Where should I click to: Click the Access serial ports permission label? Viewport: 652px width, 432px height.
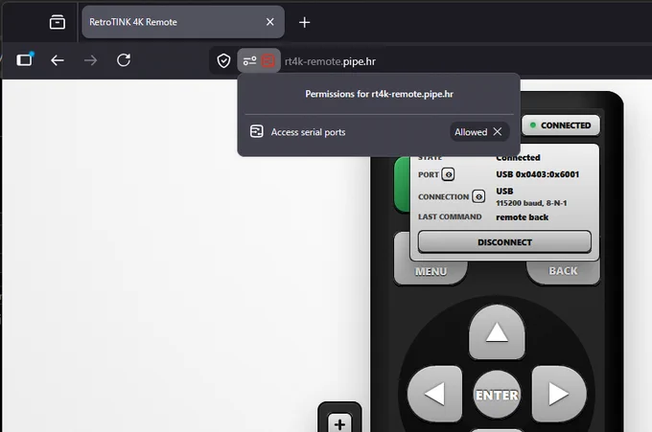(x=308, y=132)
